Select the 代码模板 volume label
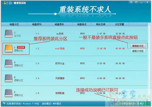The width and height of the screenshot is (152, 107). (60, 78)
